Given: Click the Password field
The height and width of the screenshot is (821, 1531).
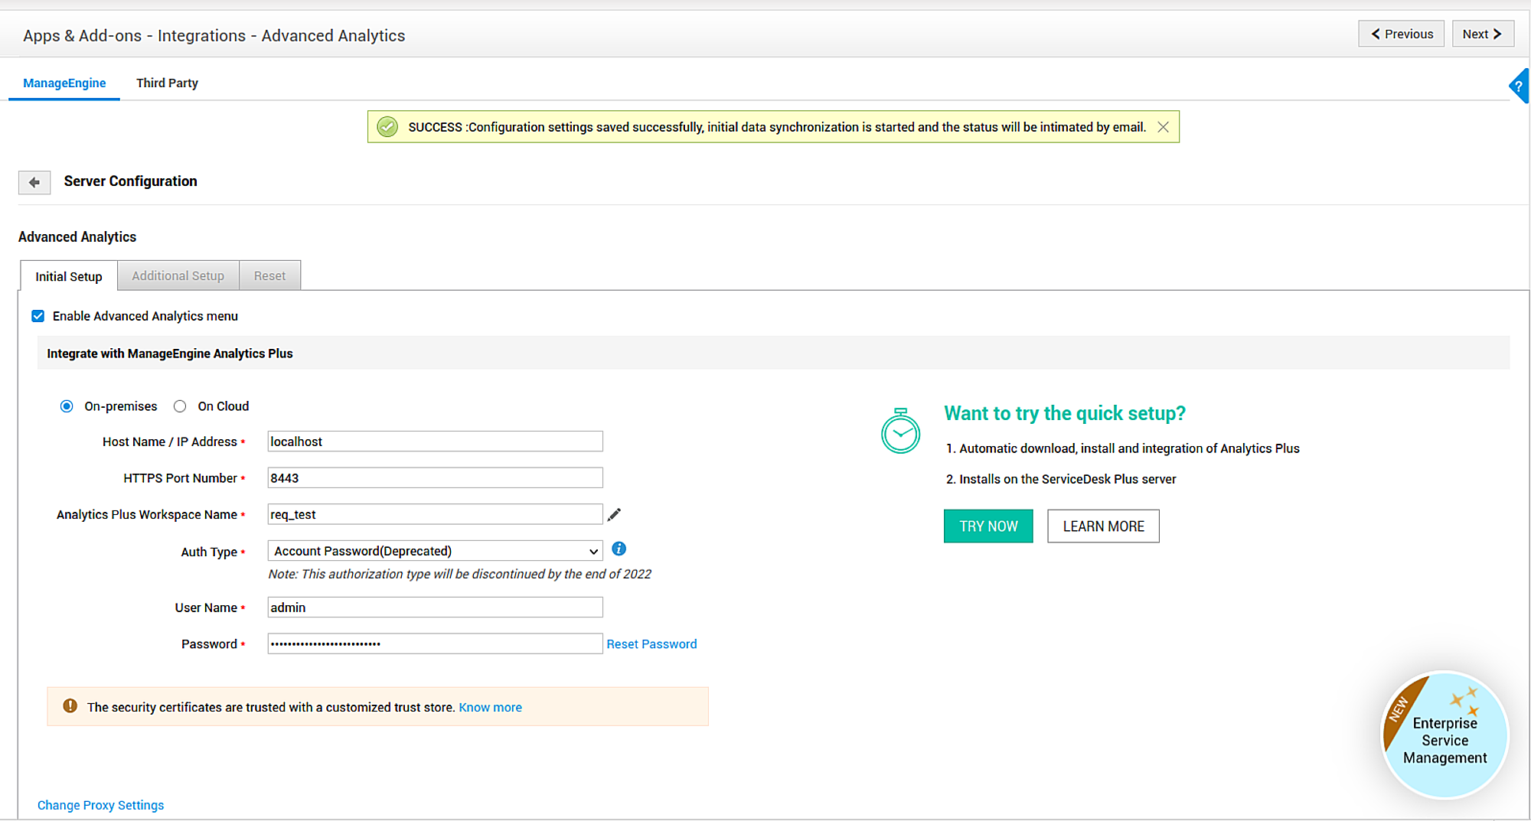Looking at the screenshot, I should click(435, 643).
